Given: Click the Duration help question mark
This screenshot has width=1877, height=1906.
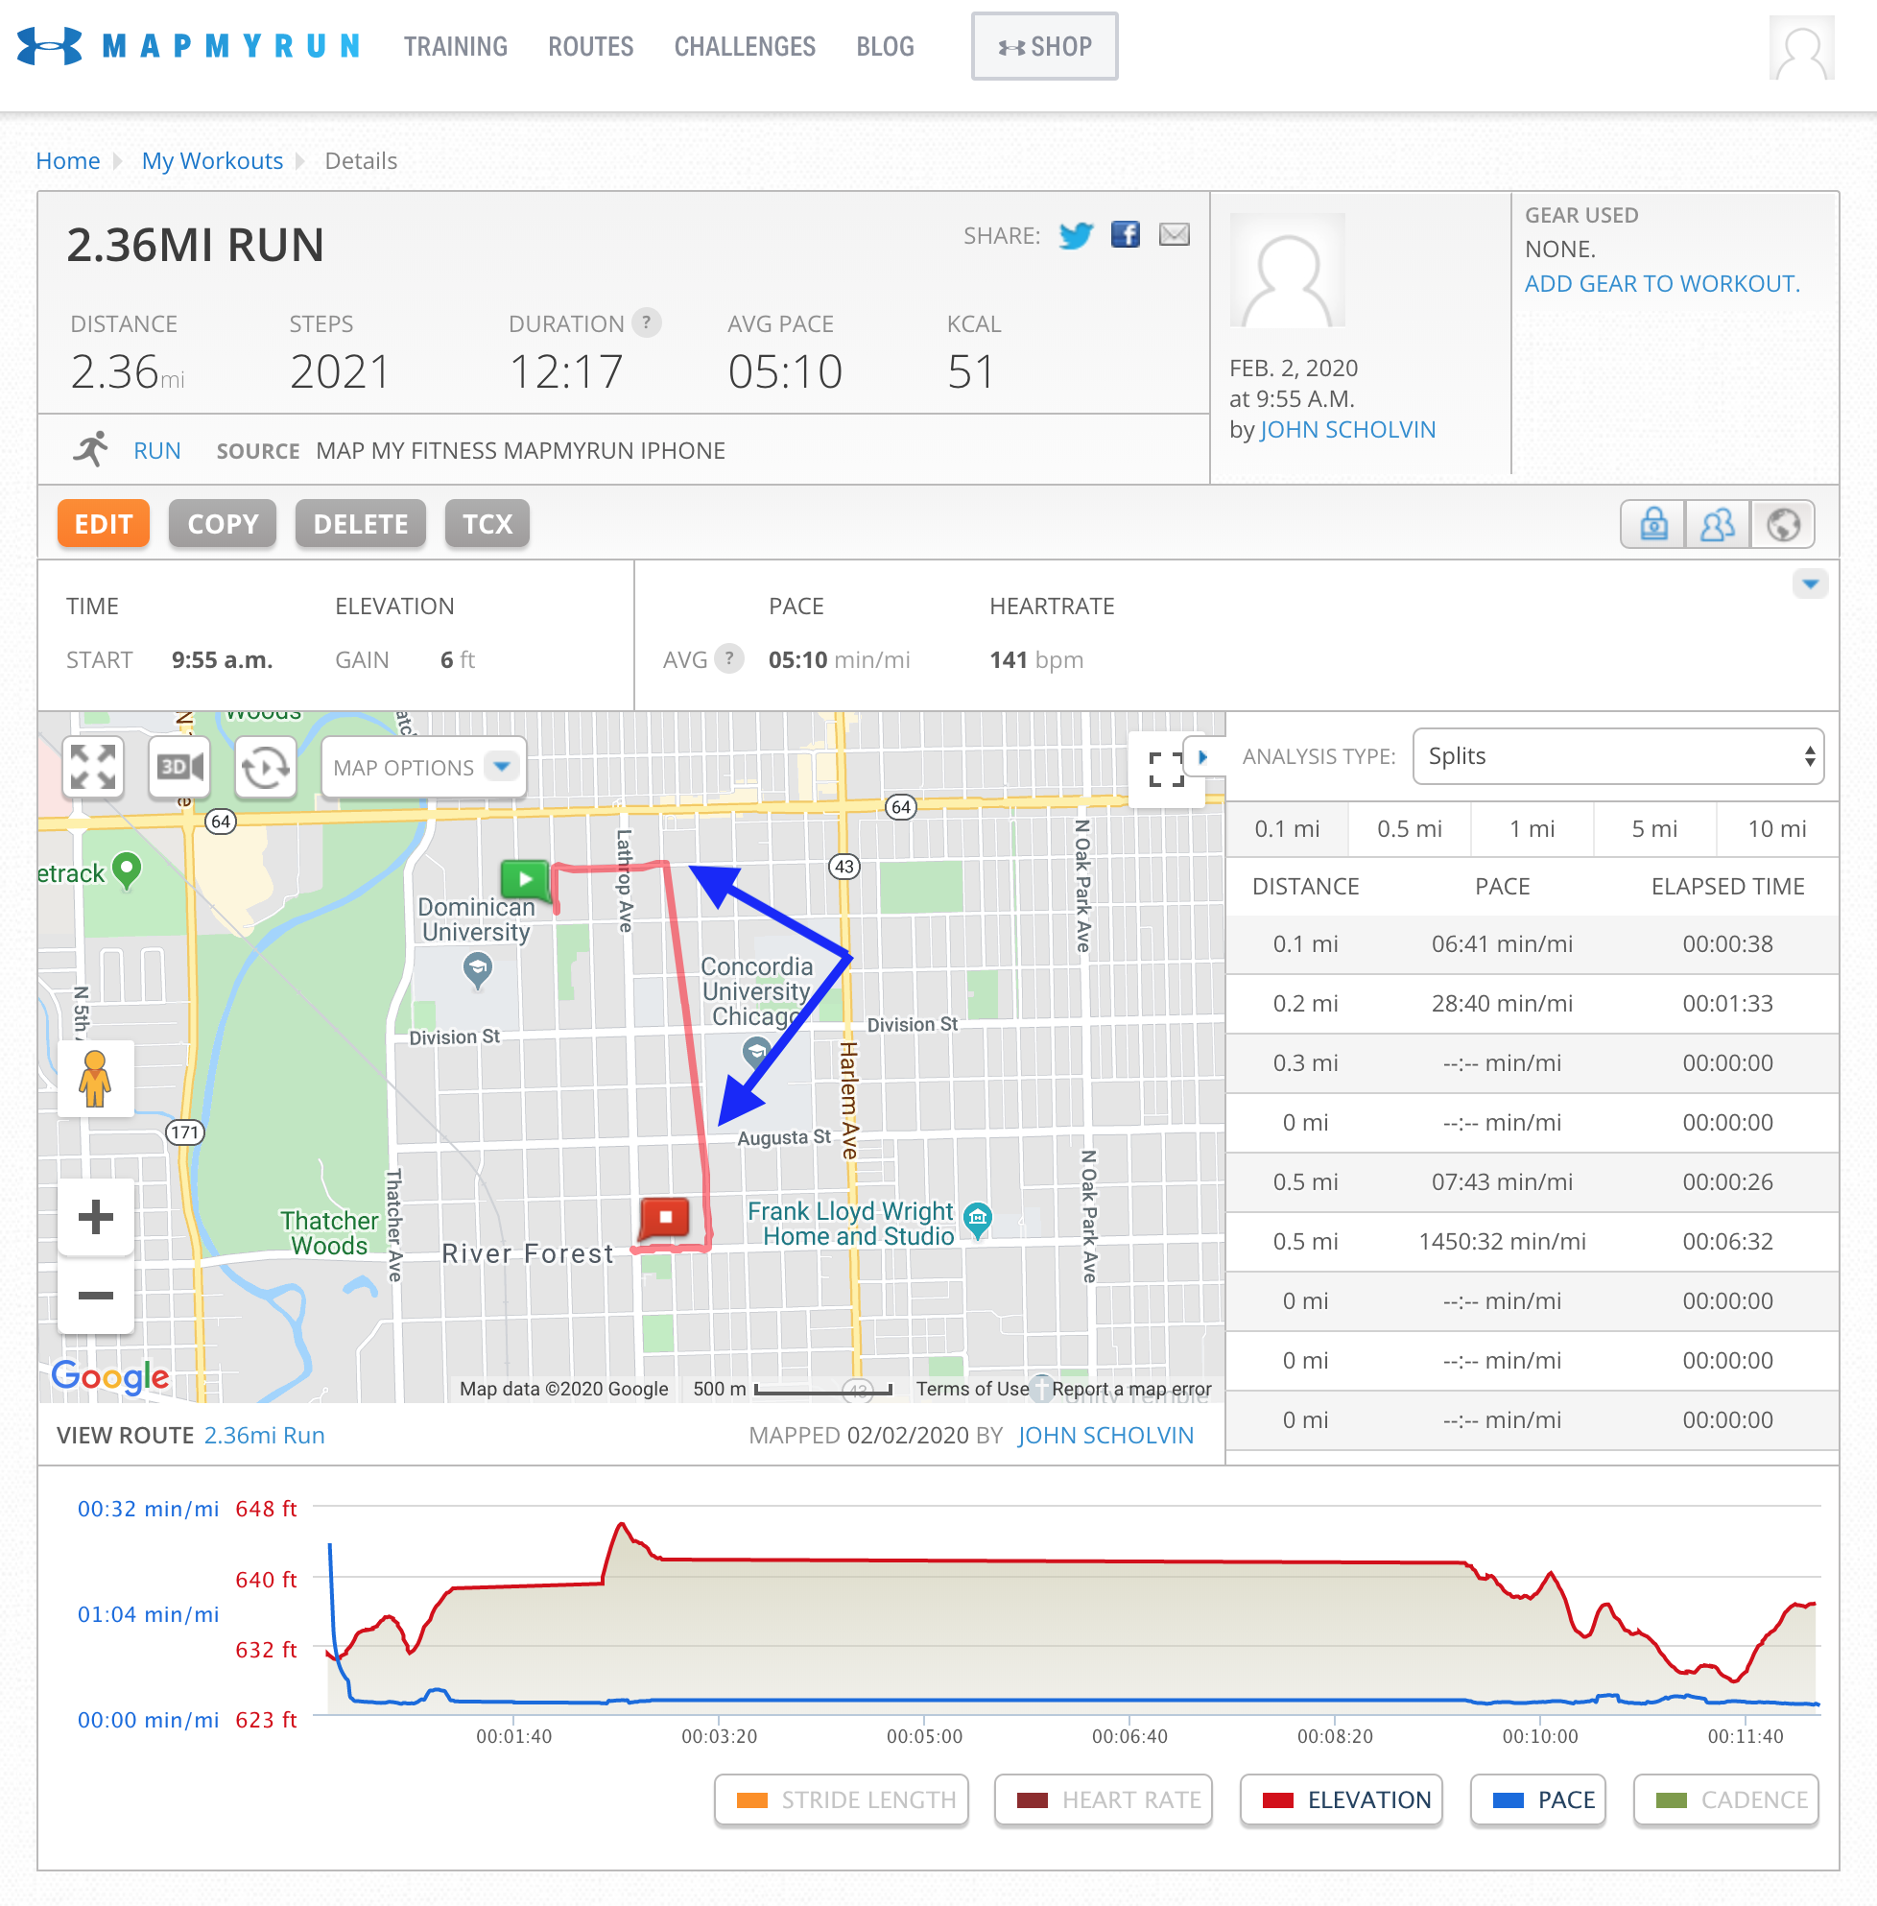Looking at the screenshot, I should pos(647,322).
